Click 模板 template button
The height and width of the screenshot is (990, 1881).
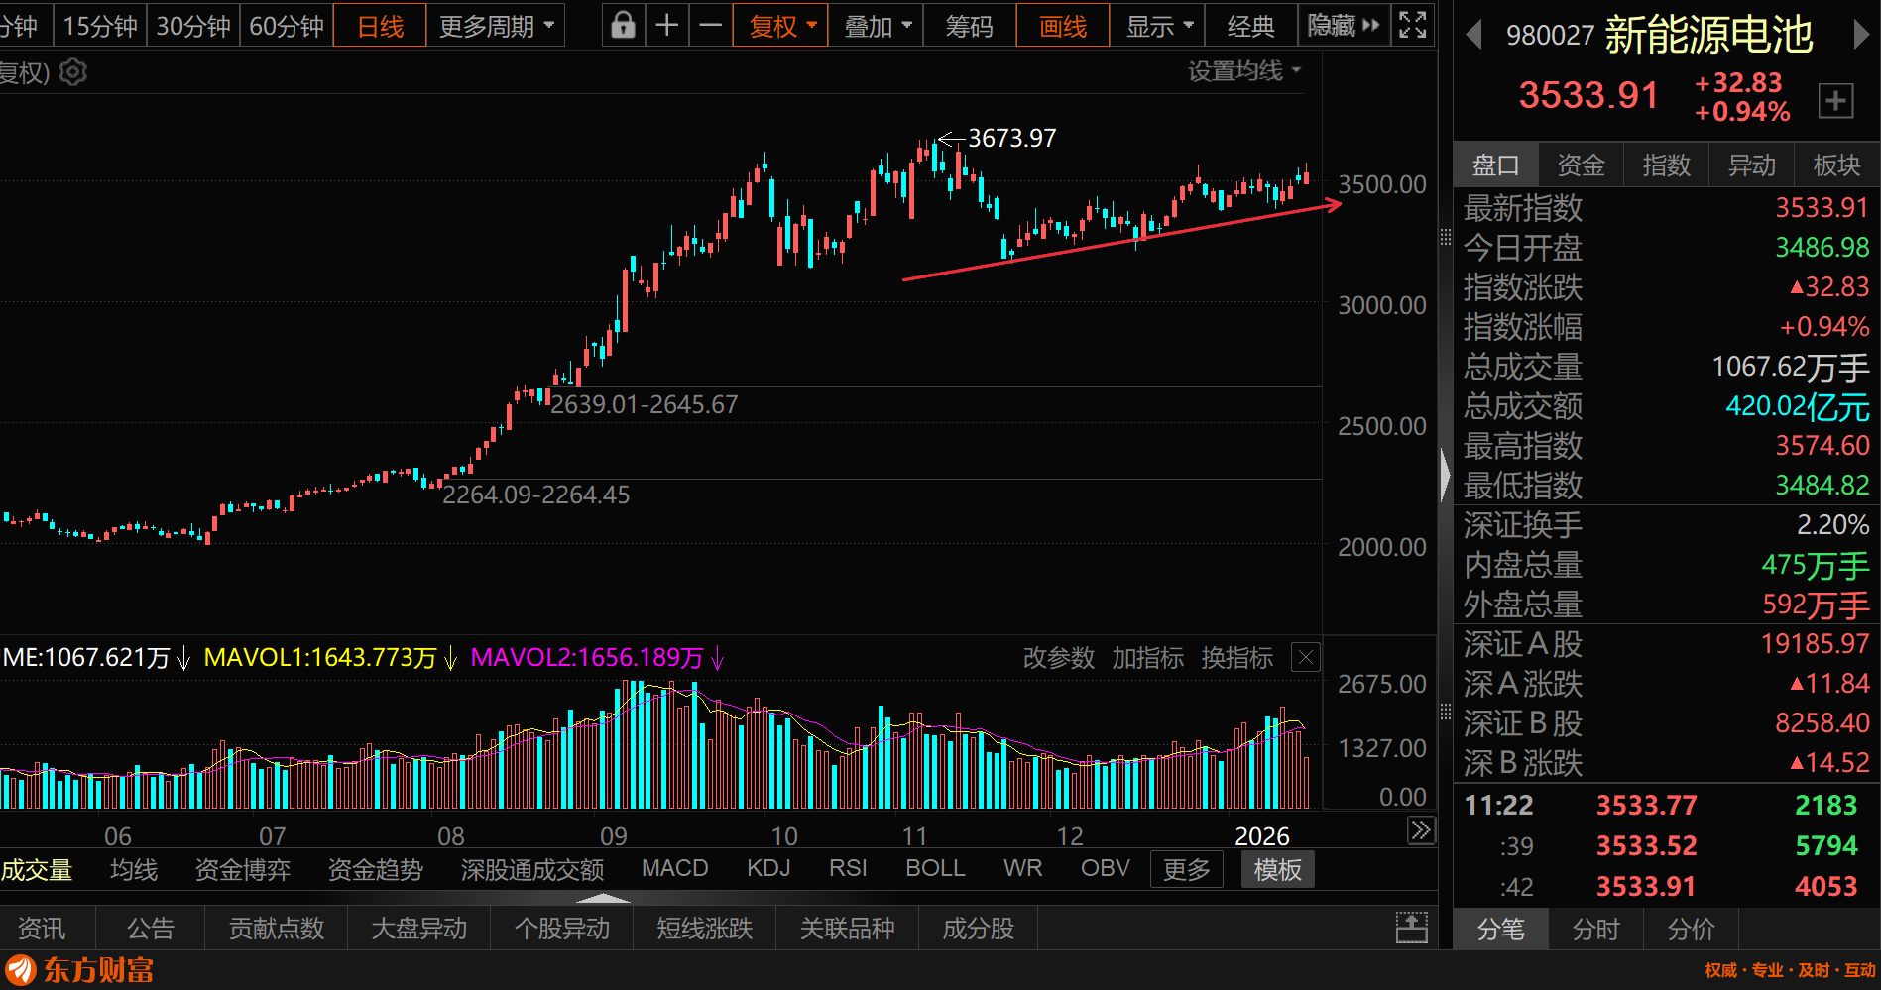(1278, 870)
